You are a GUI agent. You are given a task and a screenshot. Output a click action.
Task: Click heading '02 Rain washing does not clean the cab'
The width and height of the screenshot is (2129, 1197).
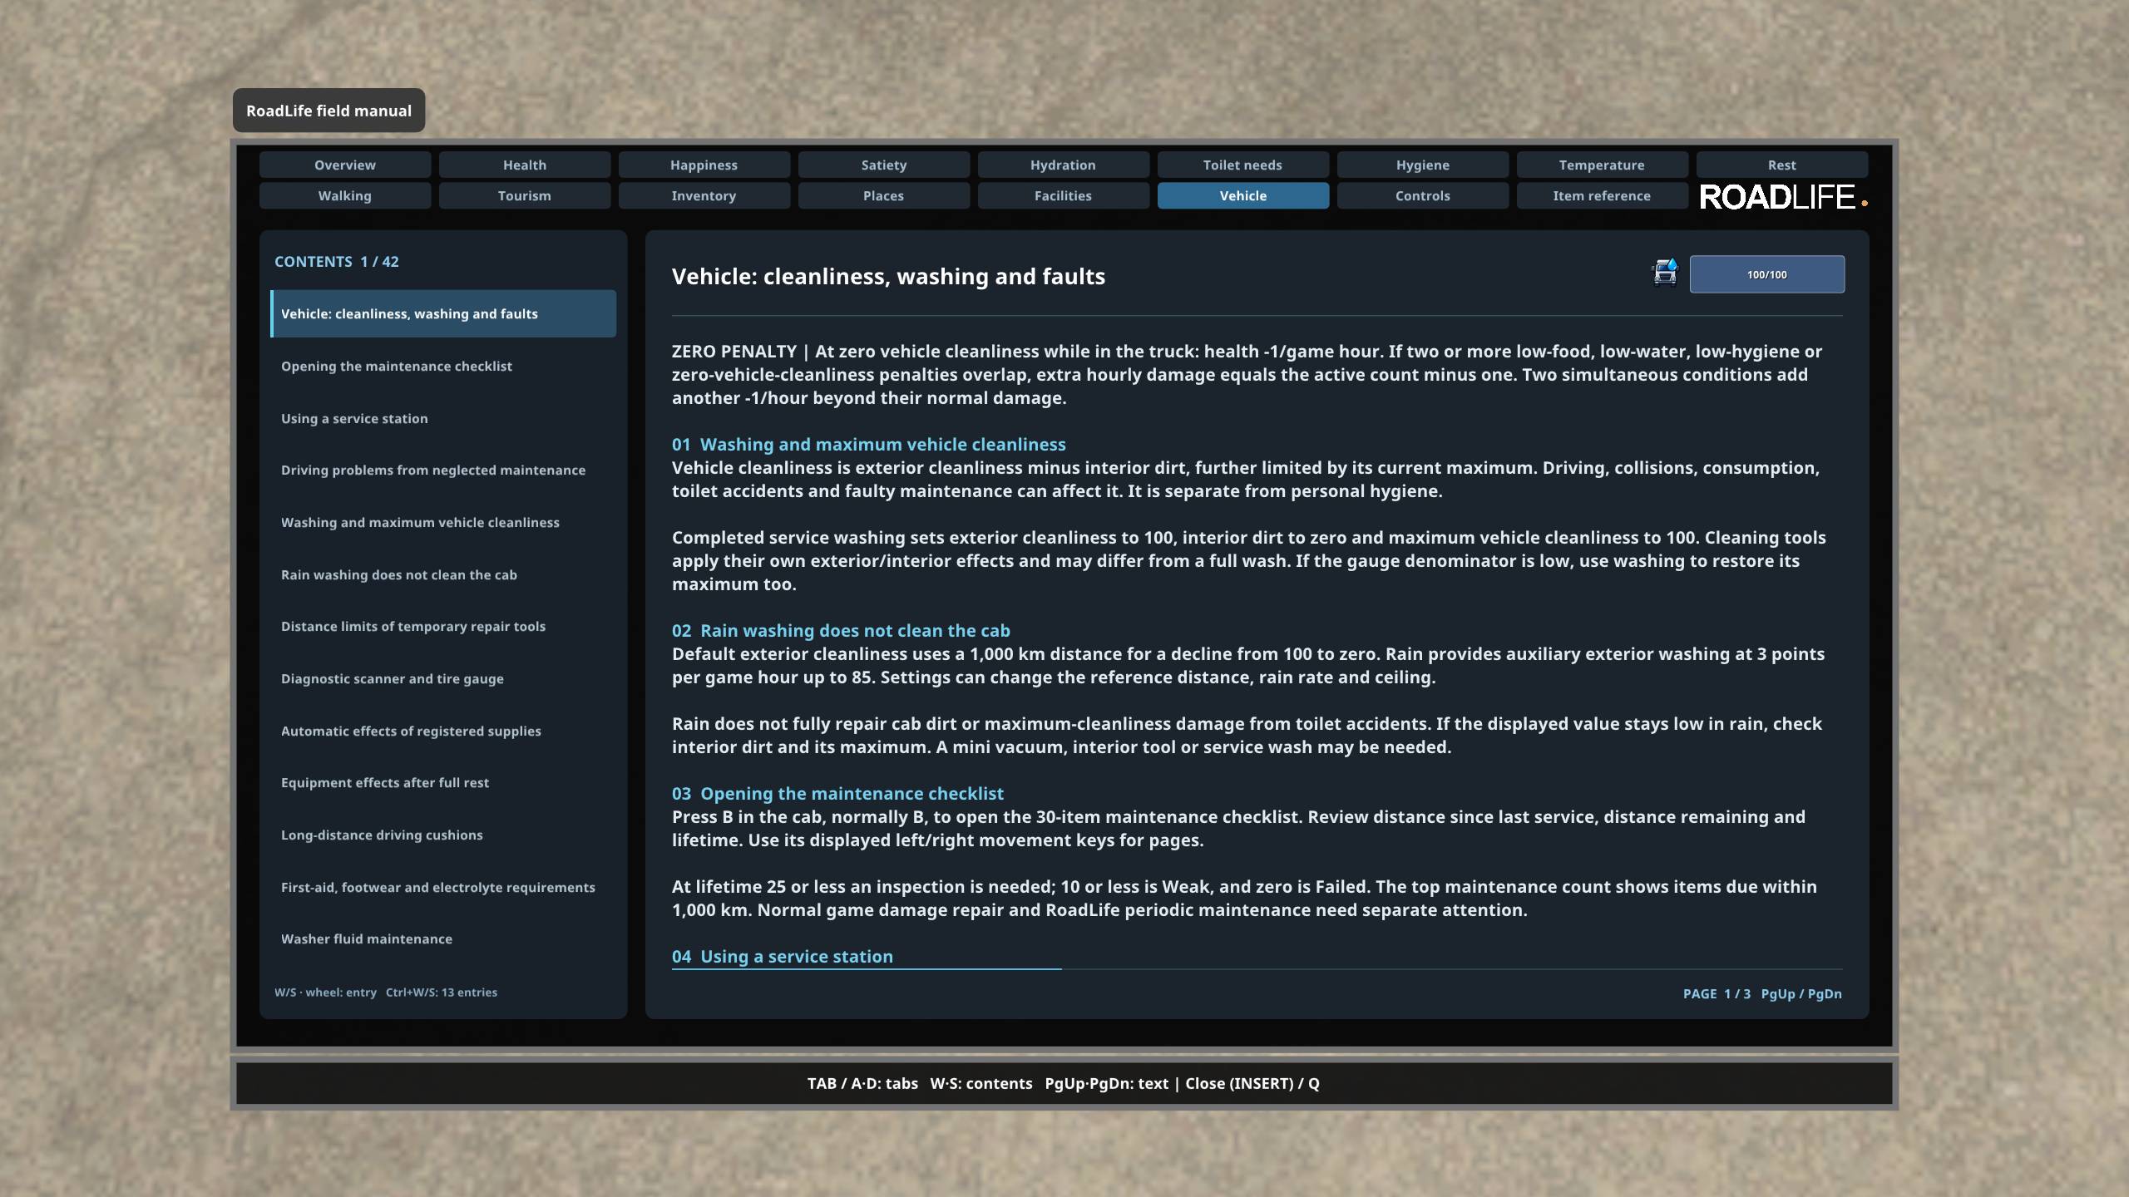point(841,630)
